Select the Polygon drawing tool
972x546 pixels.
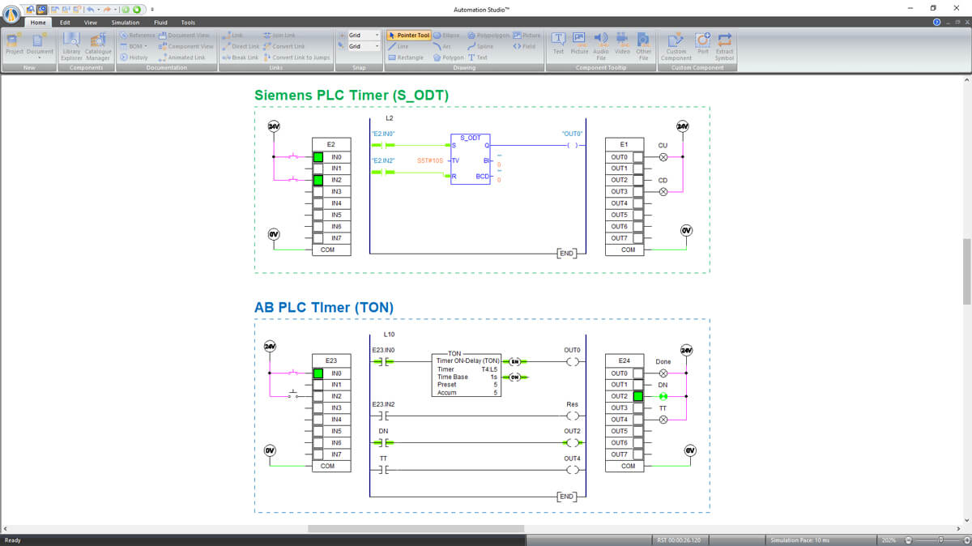pos(449,58)
